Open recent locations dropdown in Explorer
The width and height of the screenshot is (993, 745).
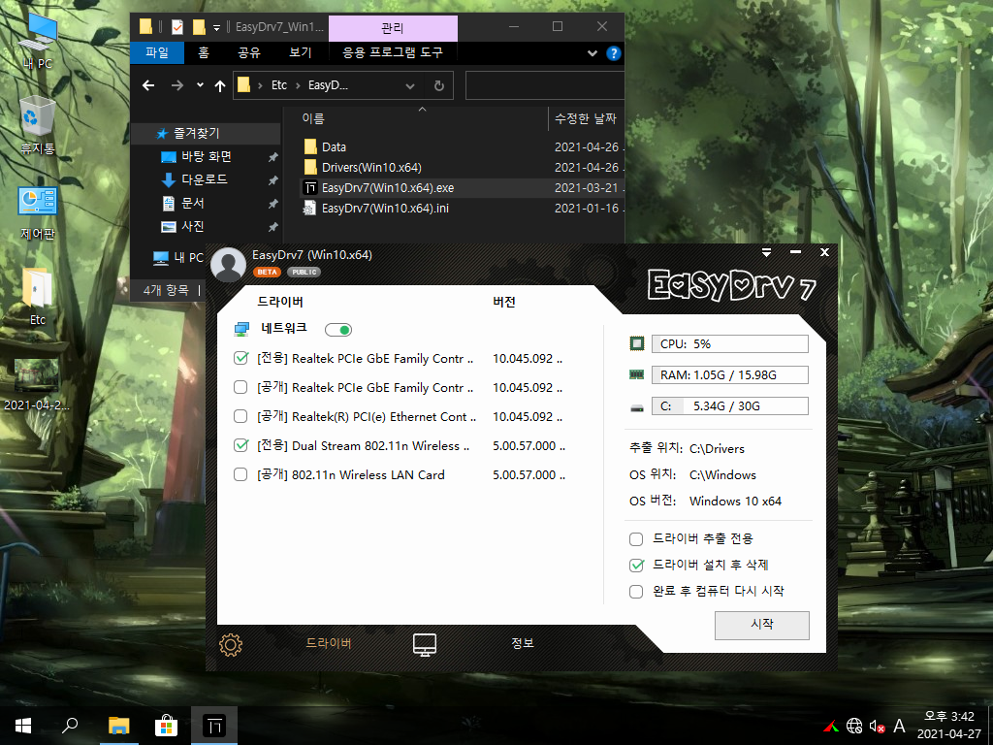click(200, 85)
